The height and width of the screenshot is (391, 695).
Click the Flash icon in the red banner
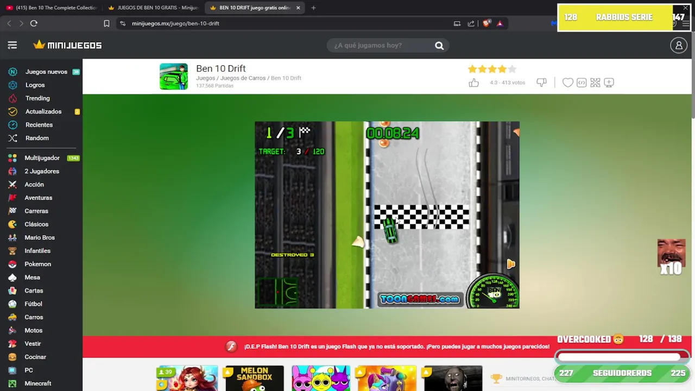pos(231,346)
